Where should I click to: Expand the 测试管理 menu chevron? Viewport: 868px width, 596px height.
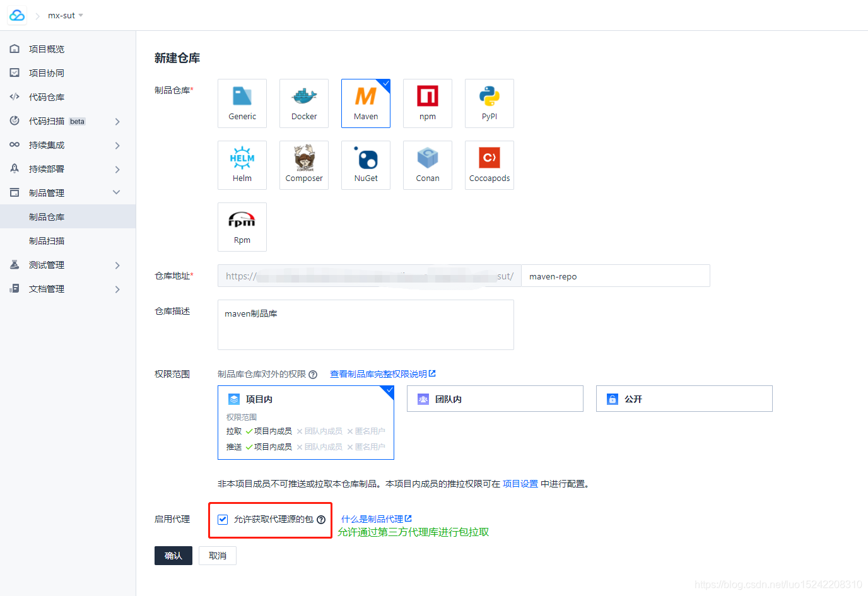click(117, 265)
